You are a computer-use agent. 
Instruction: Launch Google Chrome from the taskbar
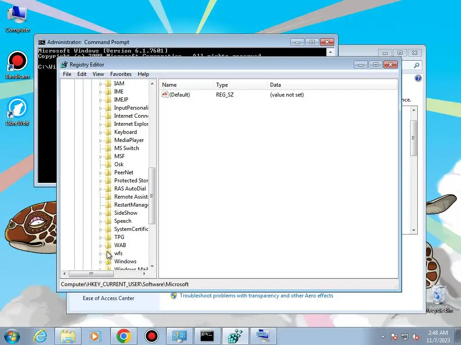(123, 336)
